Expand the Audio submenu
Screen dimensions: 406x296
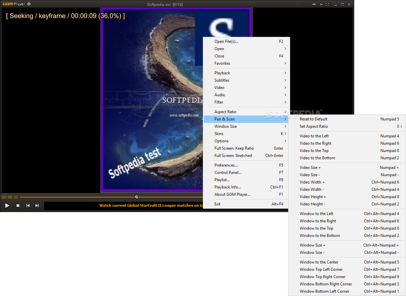(247, 95)
